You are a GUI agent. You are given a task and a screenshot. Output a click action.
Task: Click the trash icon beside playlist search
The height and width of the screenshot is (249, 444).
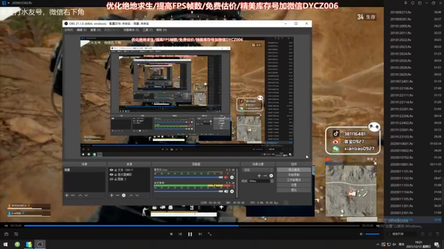click(x=437, y=234)
